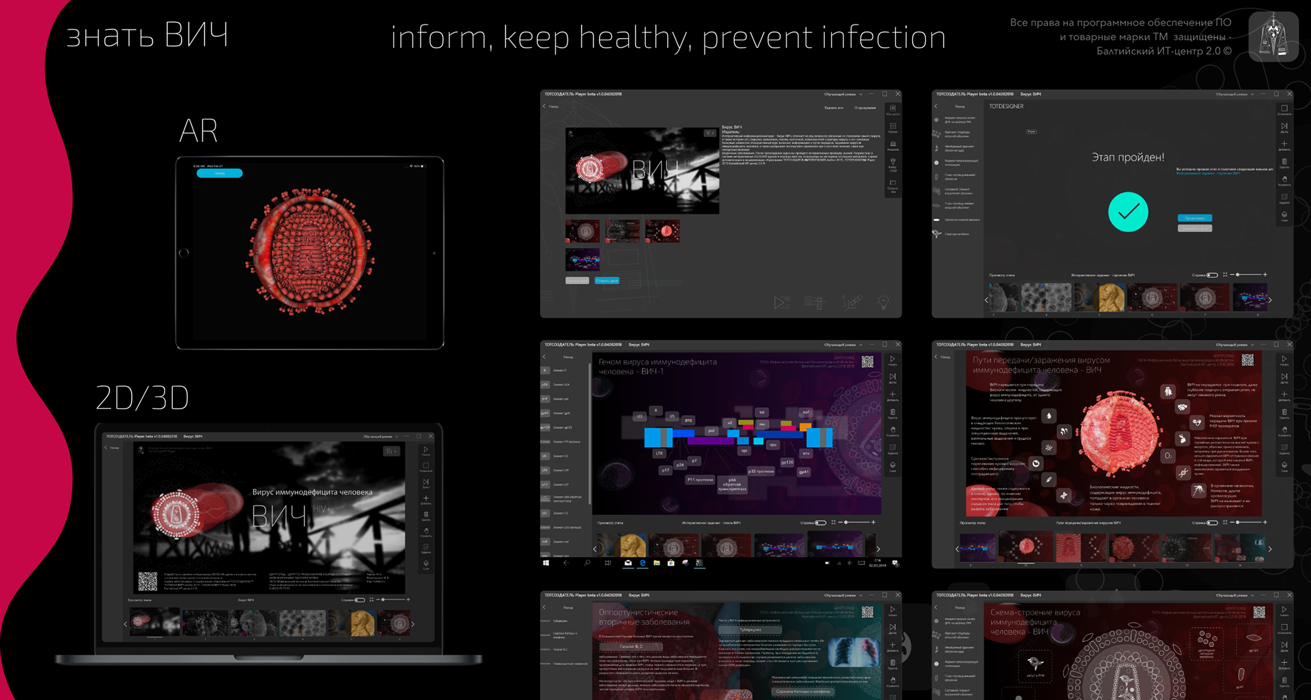This screenshot has width=1311, height=700.
Task: Expand Обучающий режим dropdown in lesson overview window
Action: [x=843, y=94]
